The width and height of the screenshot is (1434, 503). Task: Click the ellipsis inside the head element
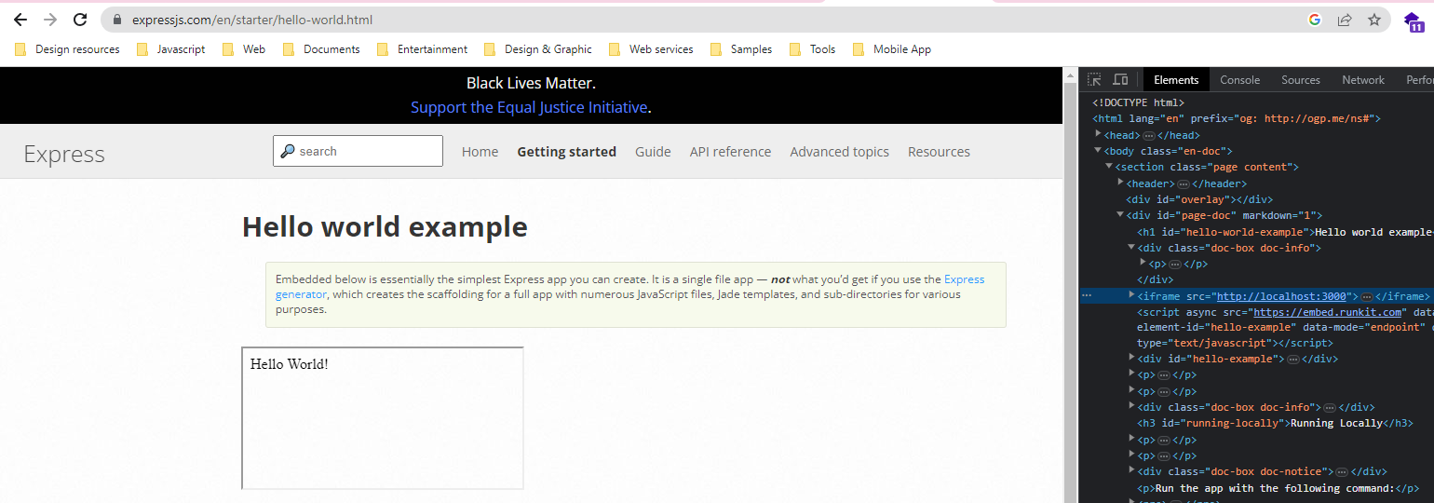coord(1148,136)
